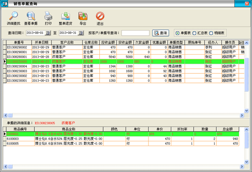The height and width of the screenshot is (172, 252).
Task: Click the 940 total amount cell
Action: click(228, 139)
